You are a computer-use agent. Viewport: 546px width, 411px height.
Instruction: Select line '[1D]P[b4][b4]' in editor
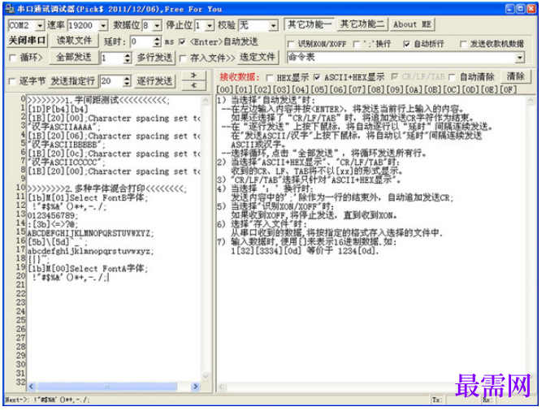pos(58,110)
